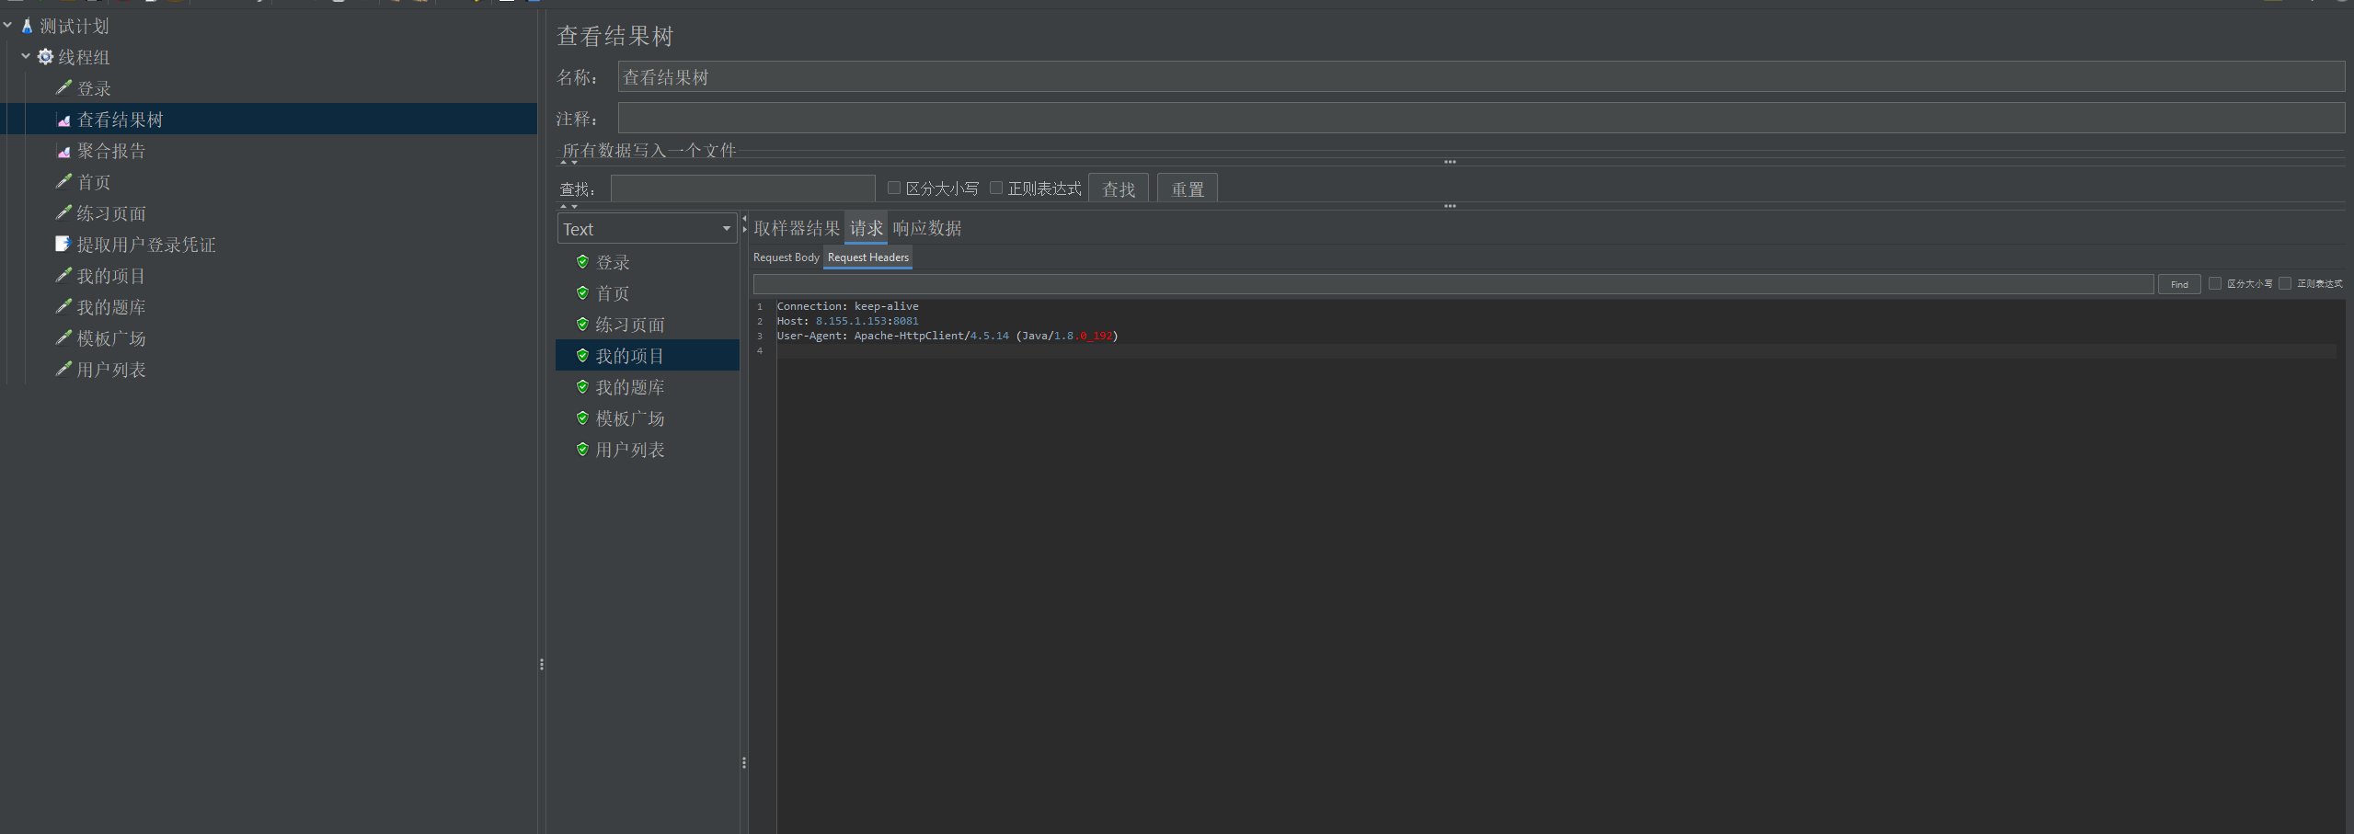
Task: Switch to the 响应数据 tab
Action: pos(927,228)
